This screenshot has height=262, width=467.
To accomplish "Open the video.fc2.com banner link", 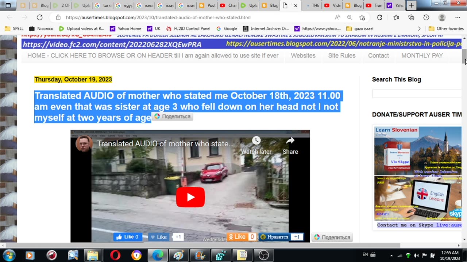I will click(112, 44).
